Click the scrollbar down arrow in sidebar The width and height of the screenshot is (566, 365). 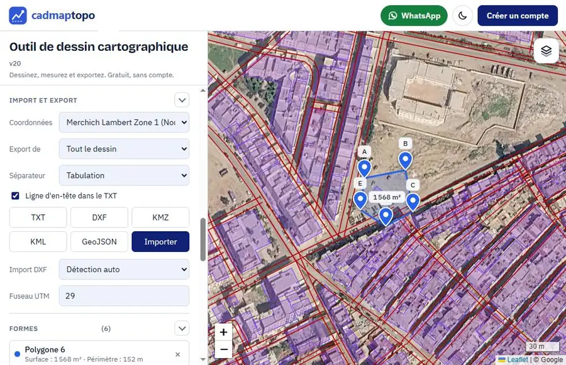(203, 359)
